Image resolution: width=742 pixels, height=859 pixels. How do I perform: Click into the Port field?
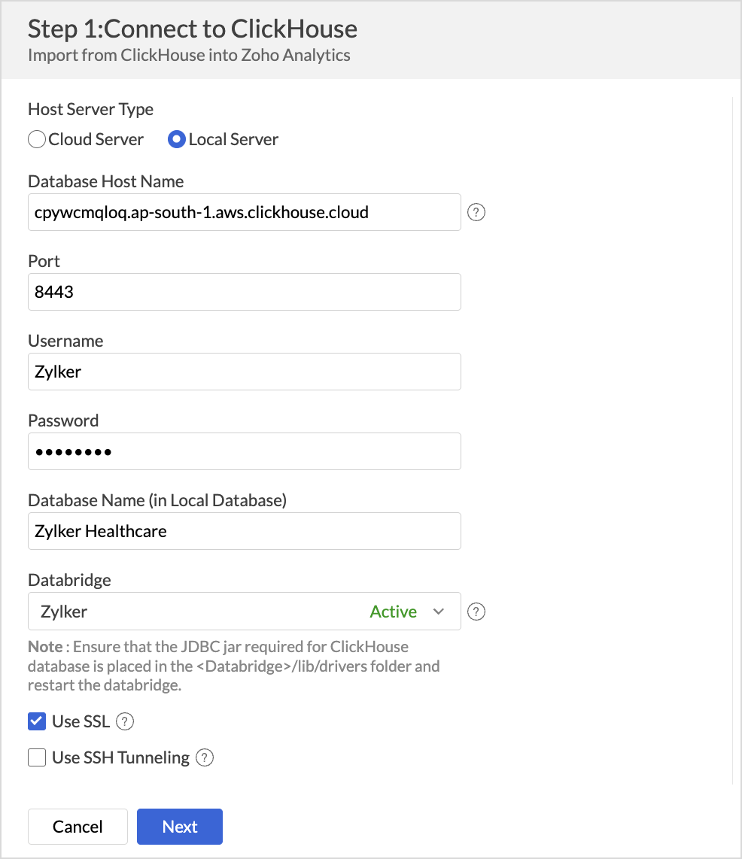pos(245,292)
